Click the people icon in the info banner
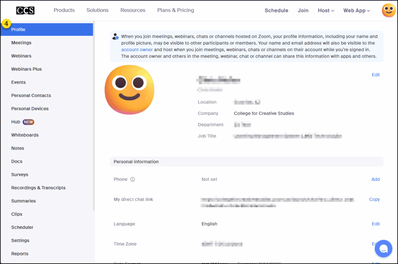The image size is (398, 264). 115,36
